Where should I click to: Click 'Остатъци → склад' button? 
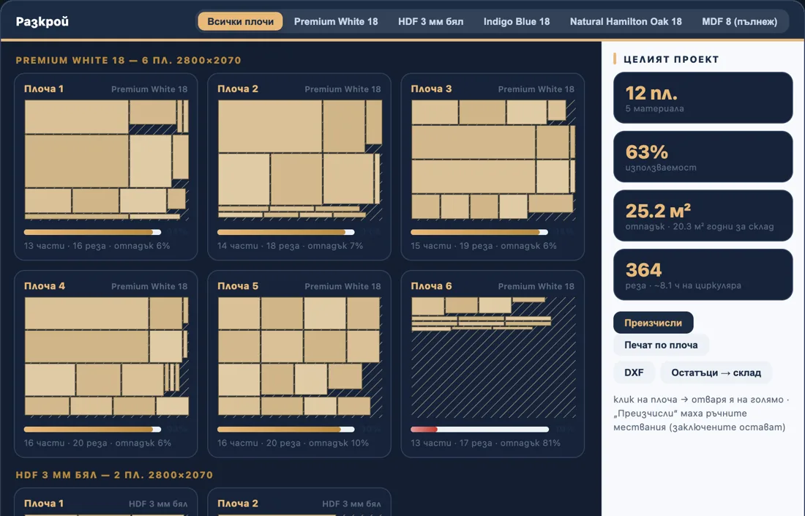tap(716, 373)
